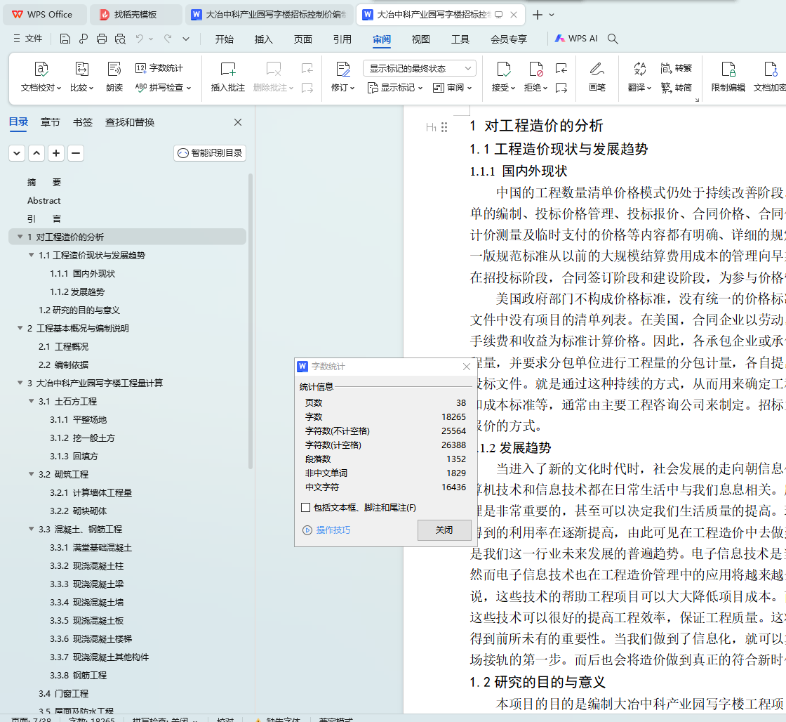The width and height of the screenshot is (786, 722).
Task: Switch to the 会员专享 ribbon tab
Action: tap(509, 39)
